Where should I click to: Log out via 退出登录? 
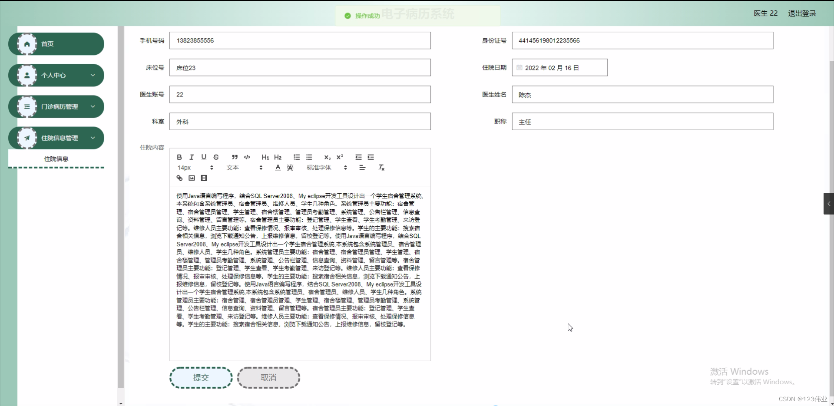(x=802, y=13)
